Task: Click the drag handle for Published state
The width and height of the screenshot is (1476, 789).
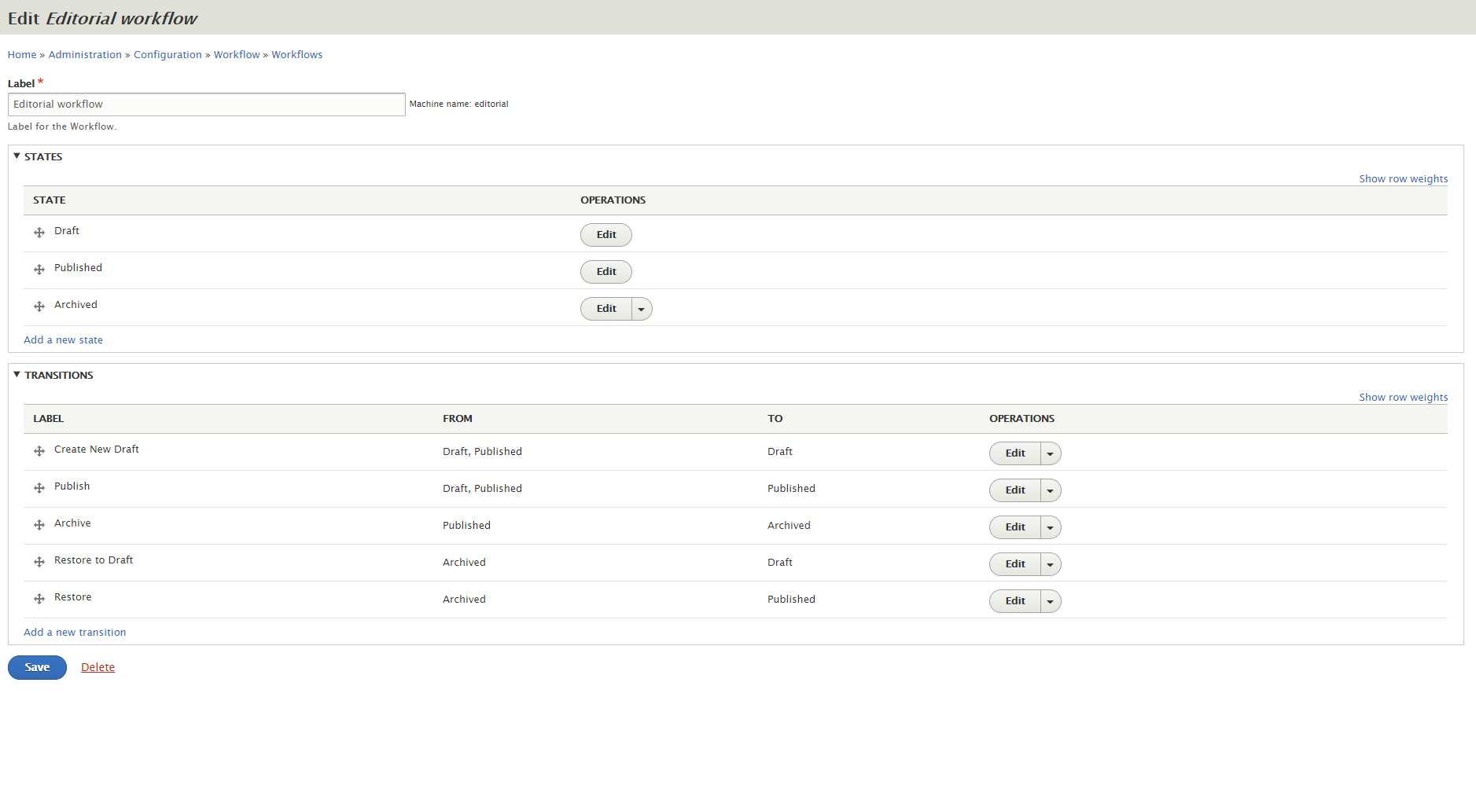Action: (39, 270)
